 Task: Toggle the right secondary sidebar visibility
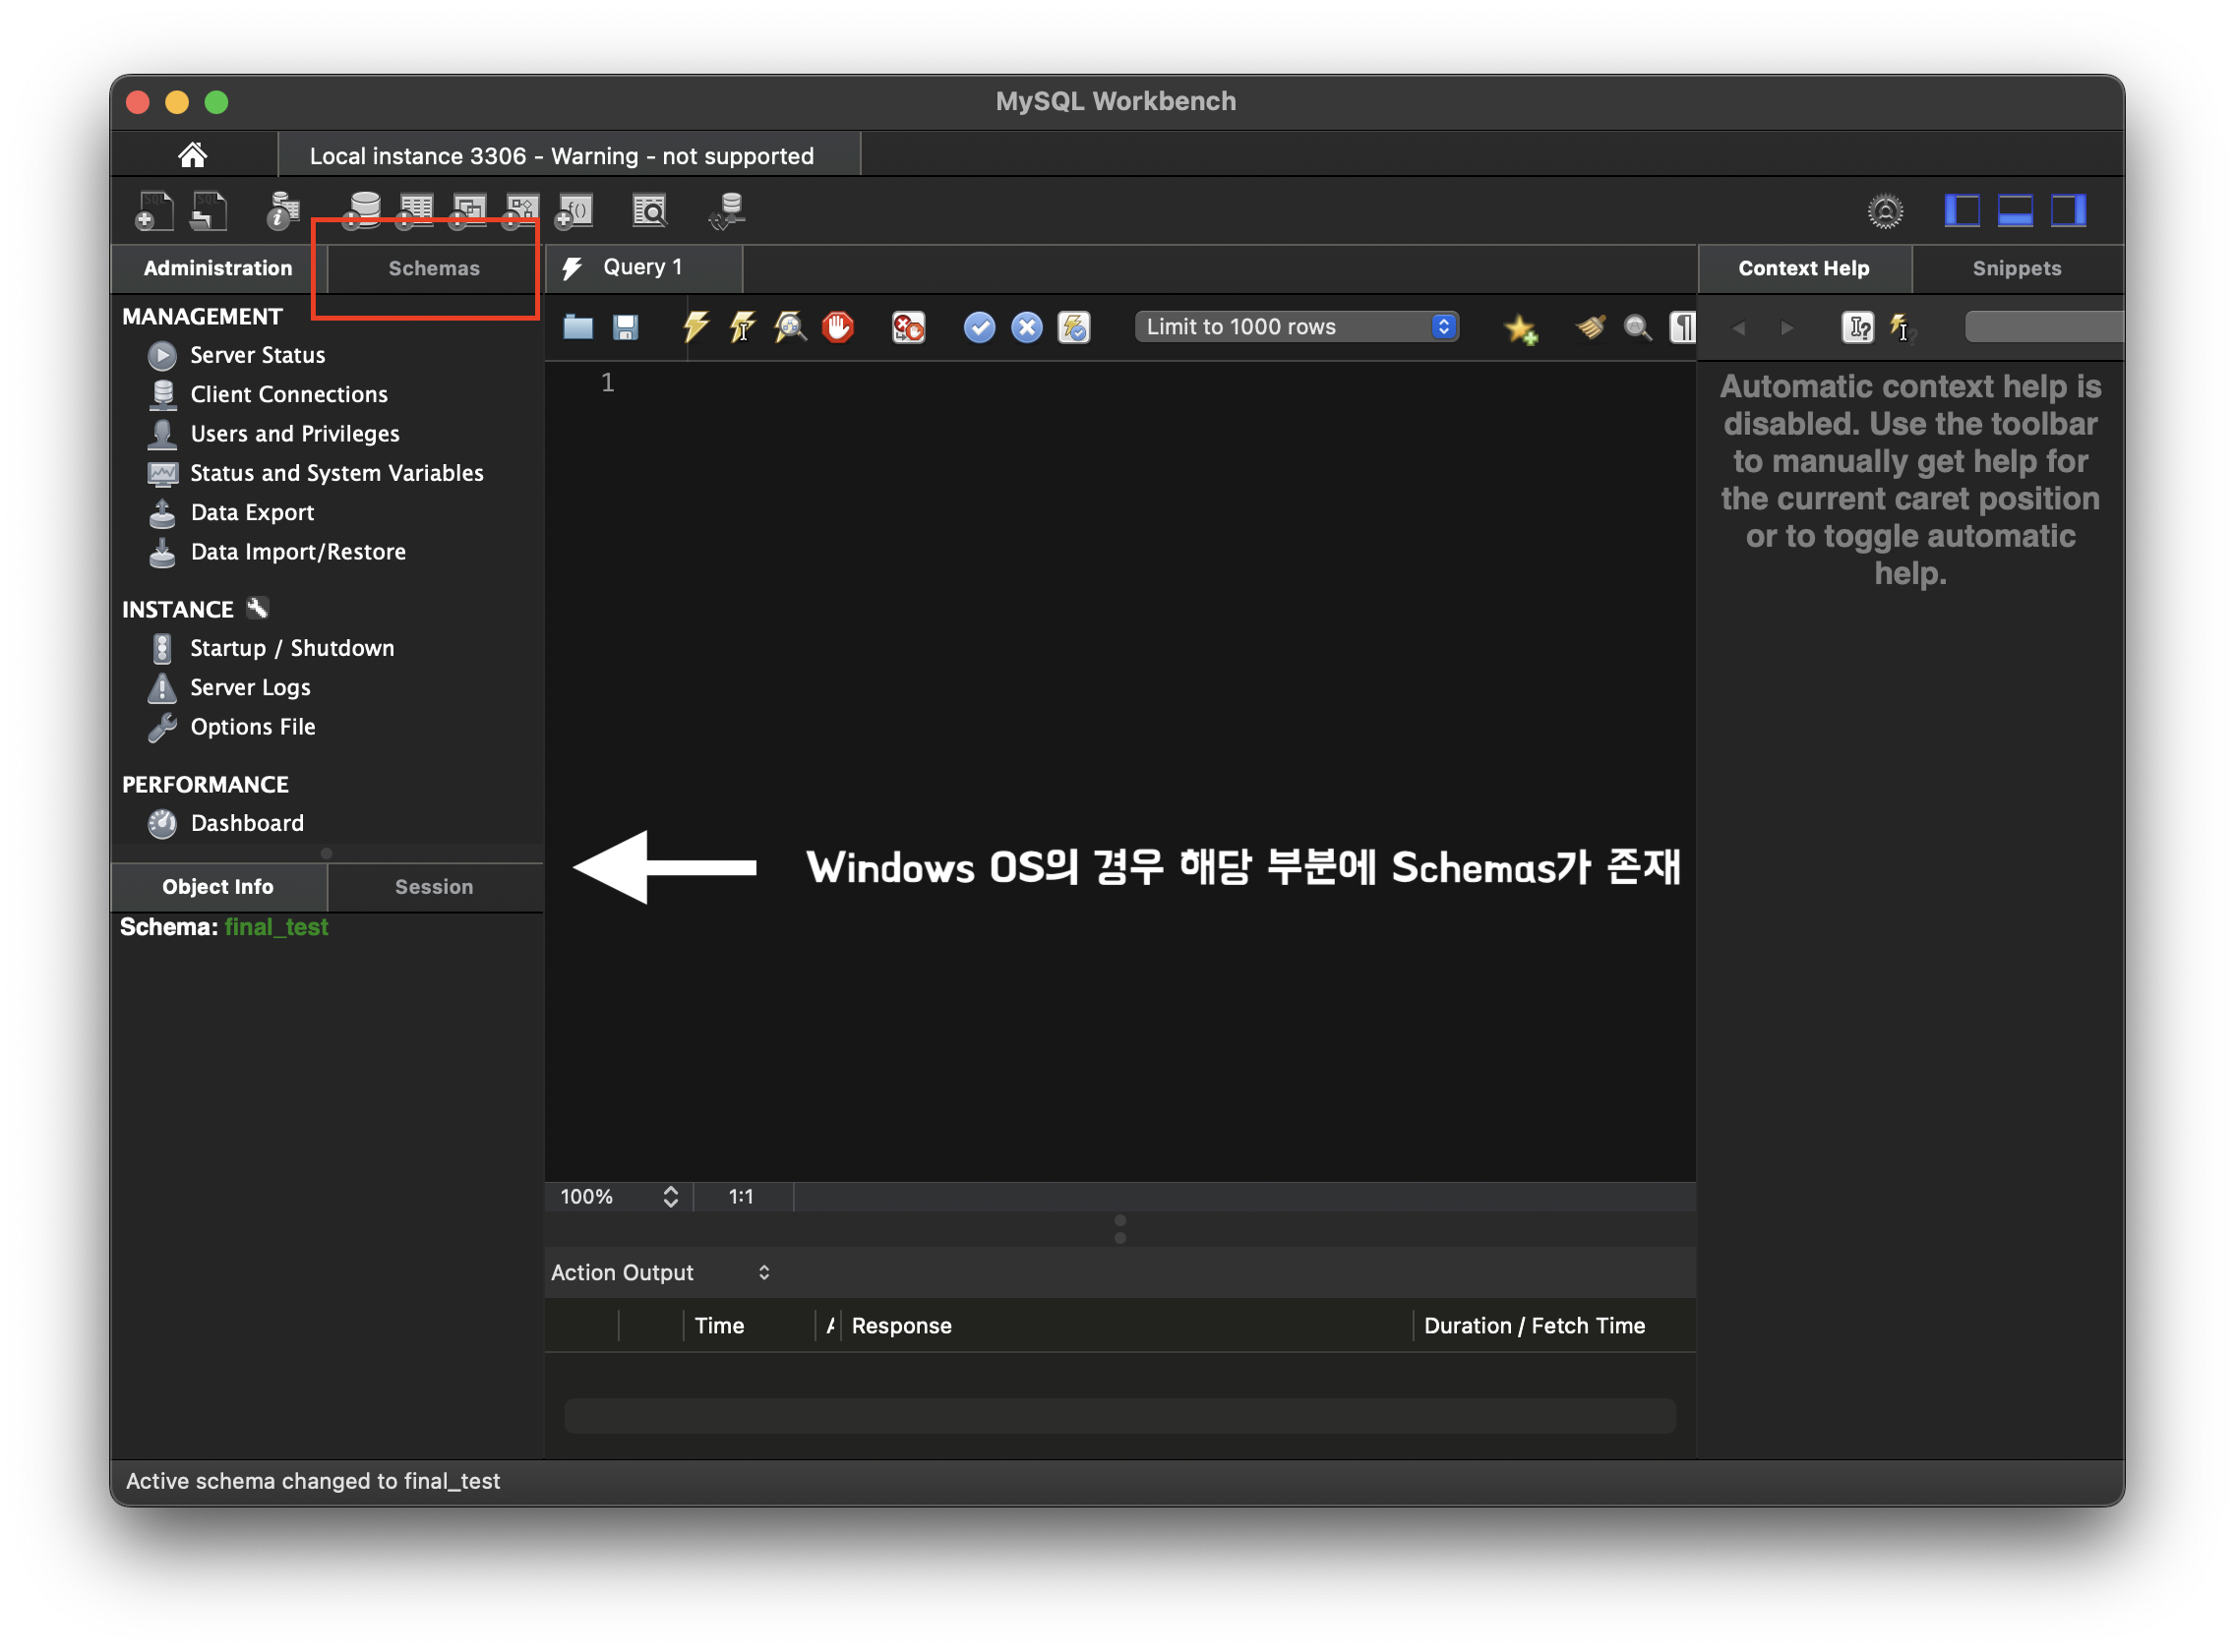point(2067,211)
